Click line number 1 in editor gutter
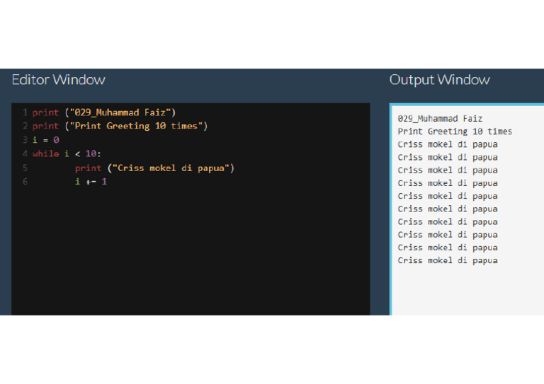This screenshot has height=384, width=544. point(25,112)
